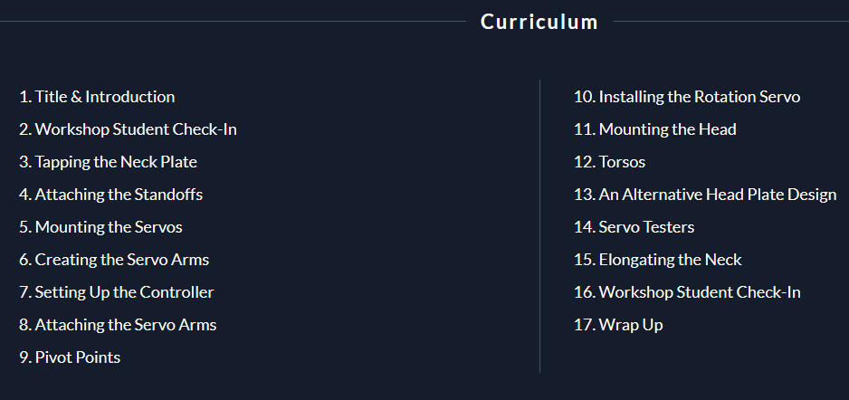Image resolution: width=849 pixels, height=400 pixels.
Task: Go to Installing the Rotation Servo
Action: pyautogui.click(x=687, y=97)
